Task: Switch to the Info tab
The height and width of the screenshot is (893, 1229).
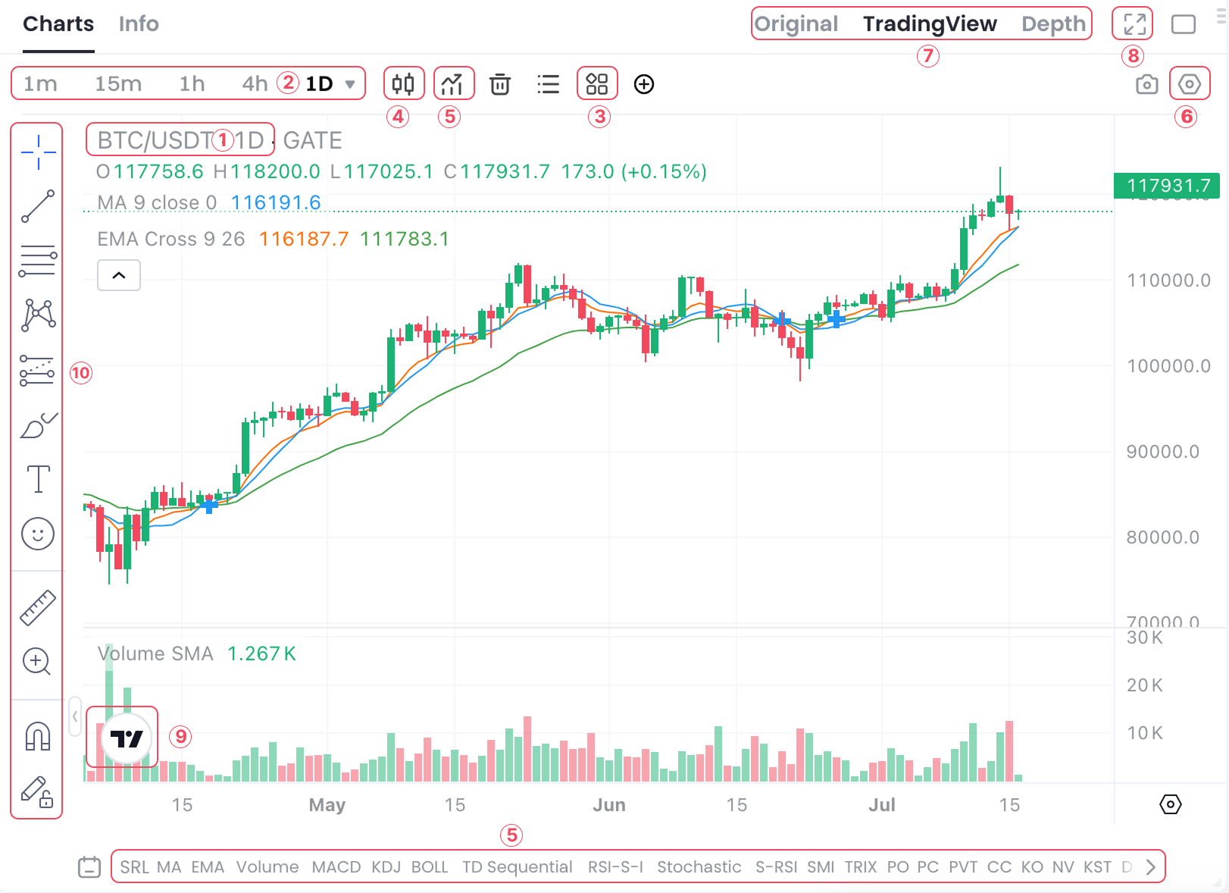Action: point(139,24)
